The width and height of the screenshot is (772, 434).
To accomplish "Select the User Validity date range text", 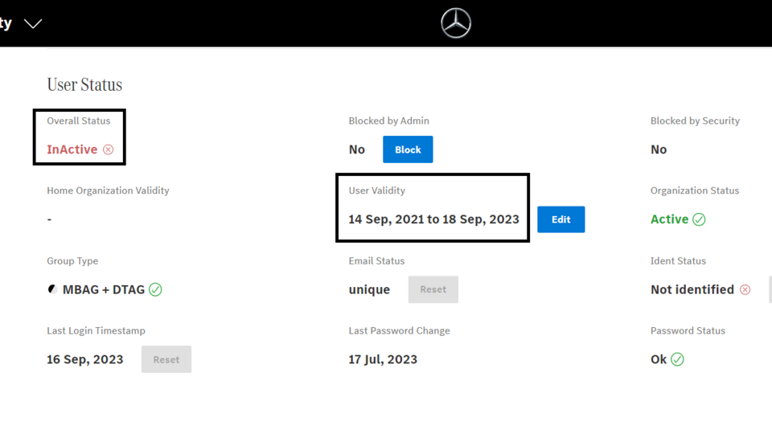I will tap(433, 219).
